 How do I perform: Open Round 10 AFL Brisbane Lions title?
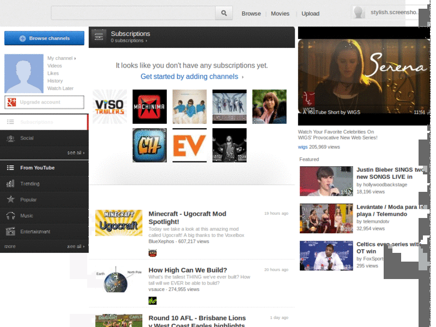pos(197,322)
